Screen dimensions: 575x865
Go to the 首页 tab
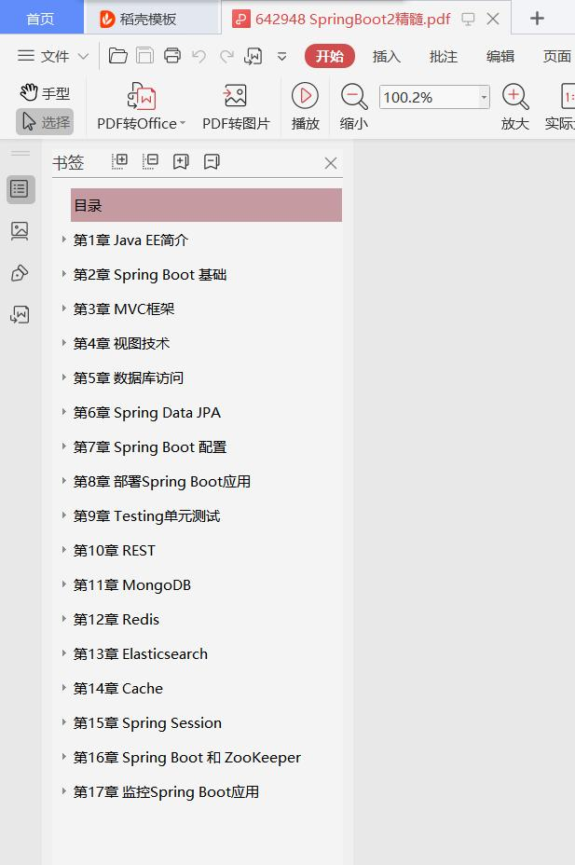[41, 19]
